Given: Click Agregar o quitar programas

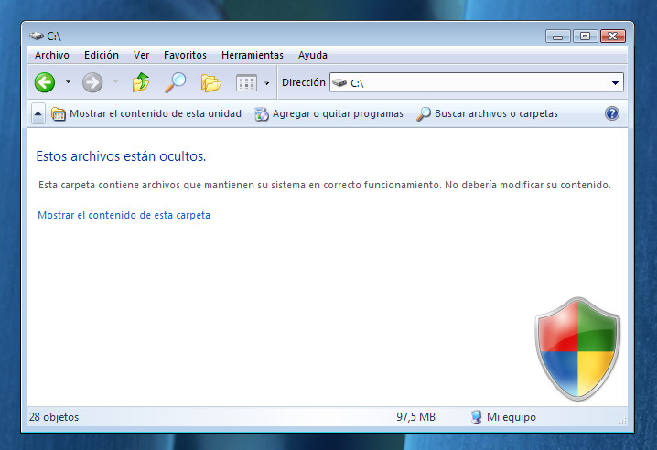Looking at the screenshot, I should (x=328, y=113).
